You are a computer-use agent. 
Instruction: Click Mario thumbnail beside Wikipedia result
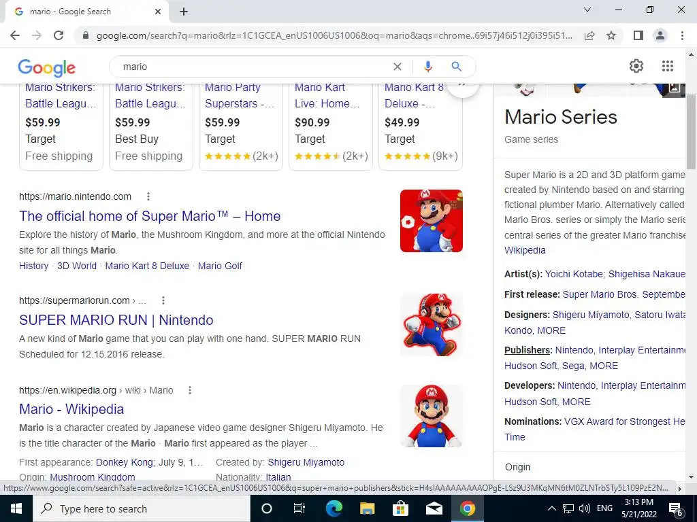(431, 416)
